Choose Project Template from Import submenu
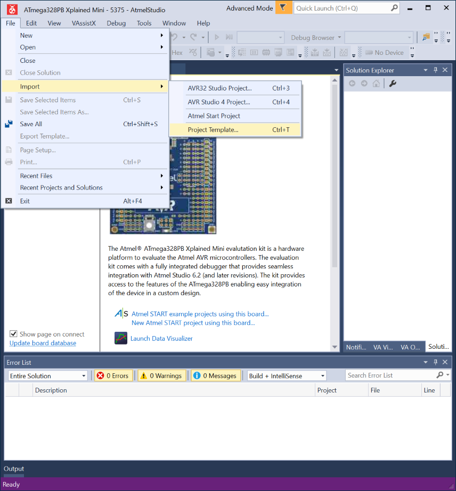 point(213,129)
